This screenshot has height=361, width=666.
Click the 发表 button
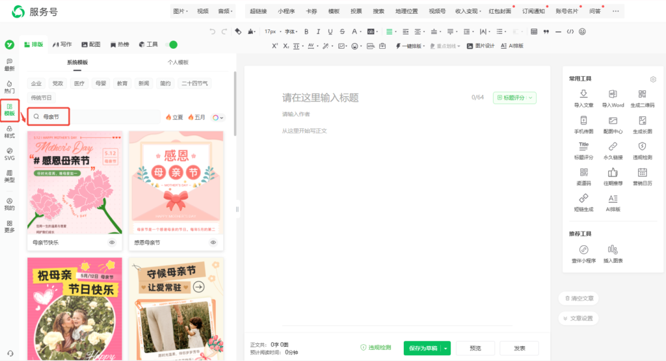click(520, 348)
